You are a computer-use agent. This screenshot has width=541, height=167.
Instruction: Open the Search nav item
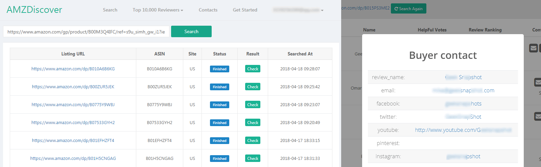point(110,10)
